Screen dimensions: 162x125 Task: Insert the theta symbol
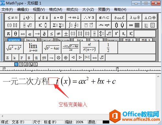(16, 34)
